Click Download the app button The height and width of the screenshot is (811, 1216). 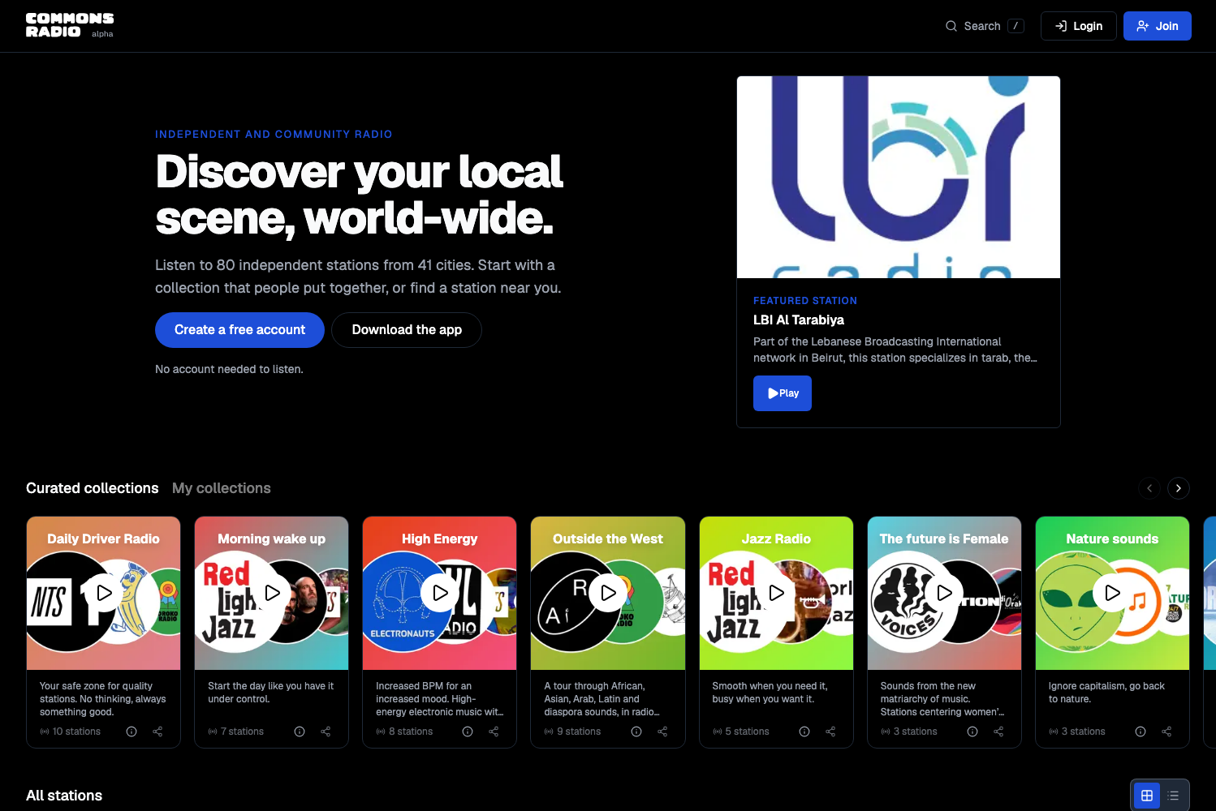[x=407, y=330]
